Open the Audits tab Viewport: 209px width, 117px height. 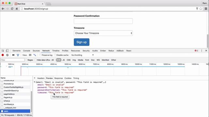(95, 51)
